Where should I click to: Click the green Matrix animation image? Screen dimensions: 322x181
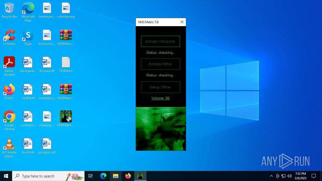coord(161,129)
